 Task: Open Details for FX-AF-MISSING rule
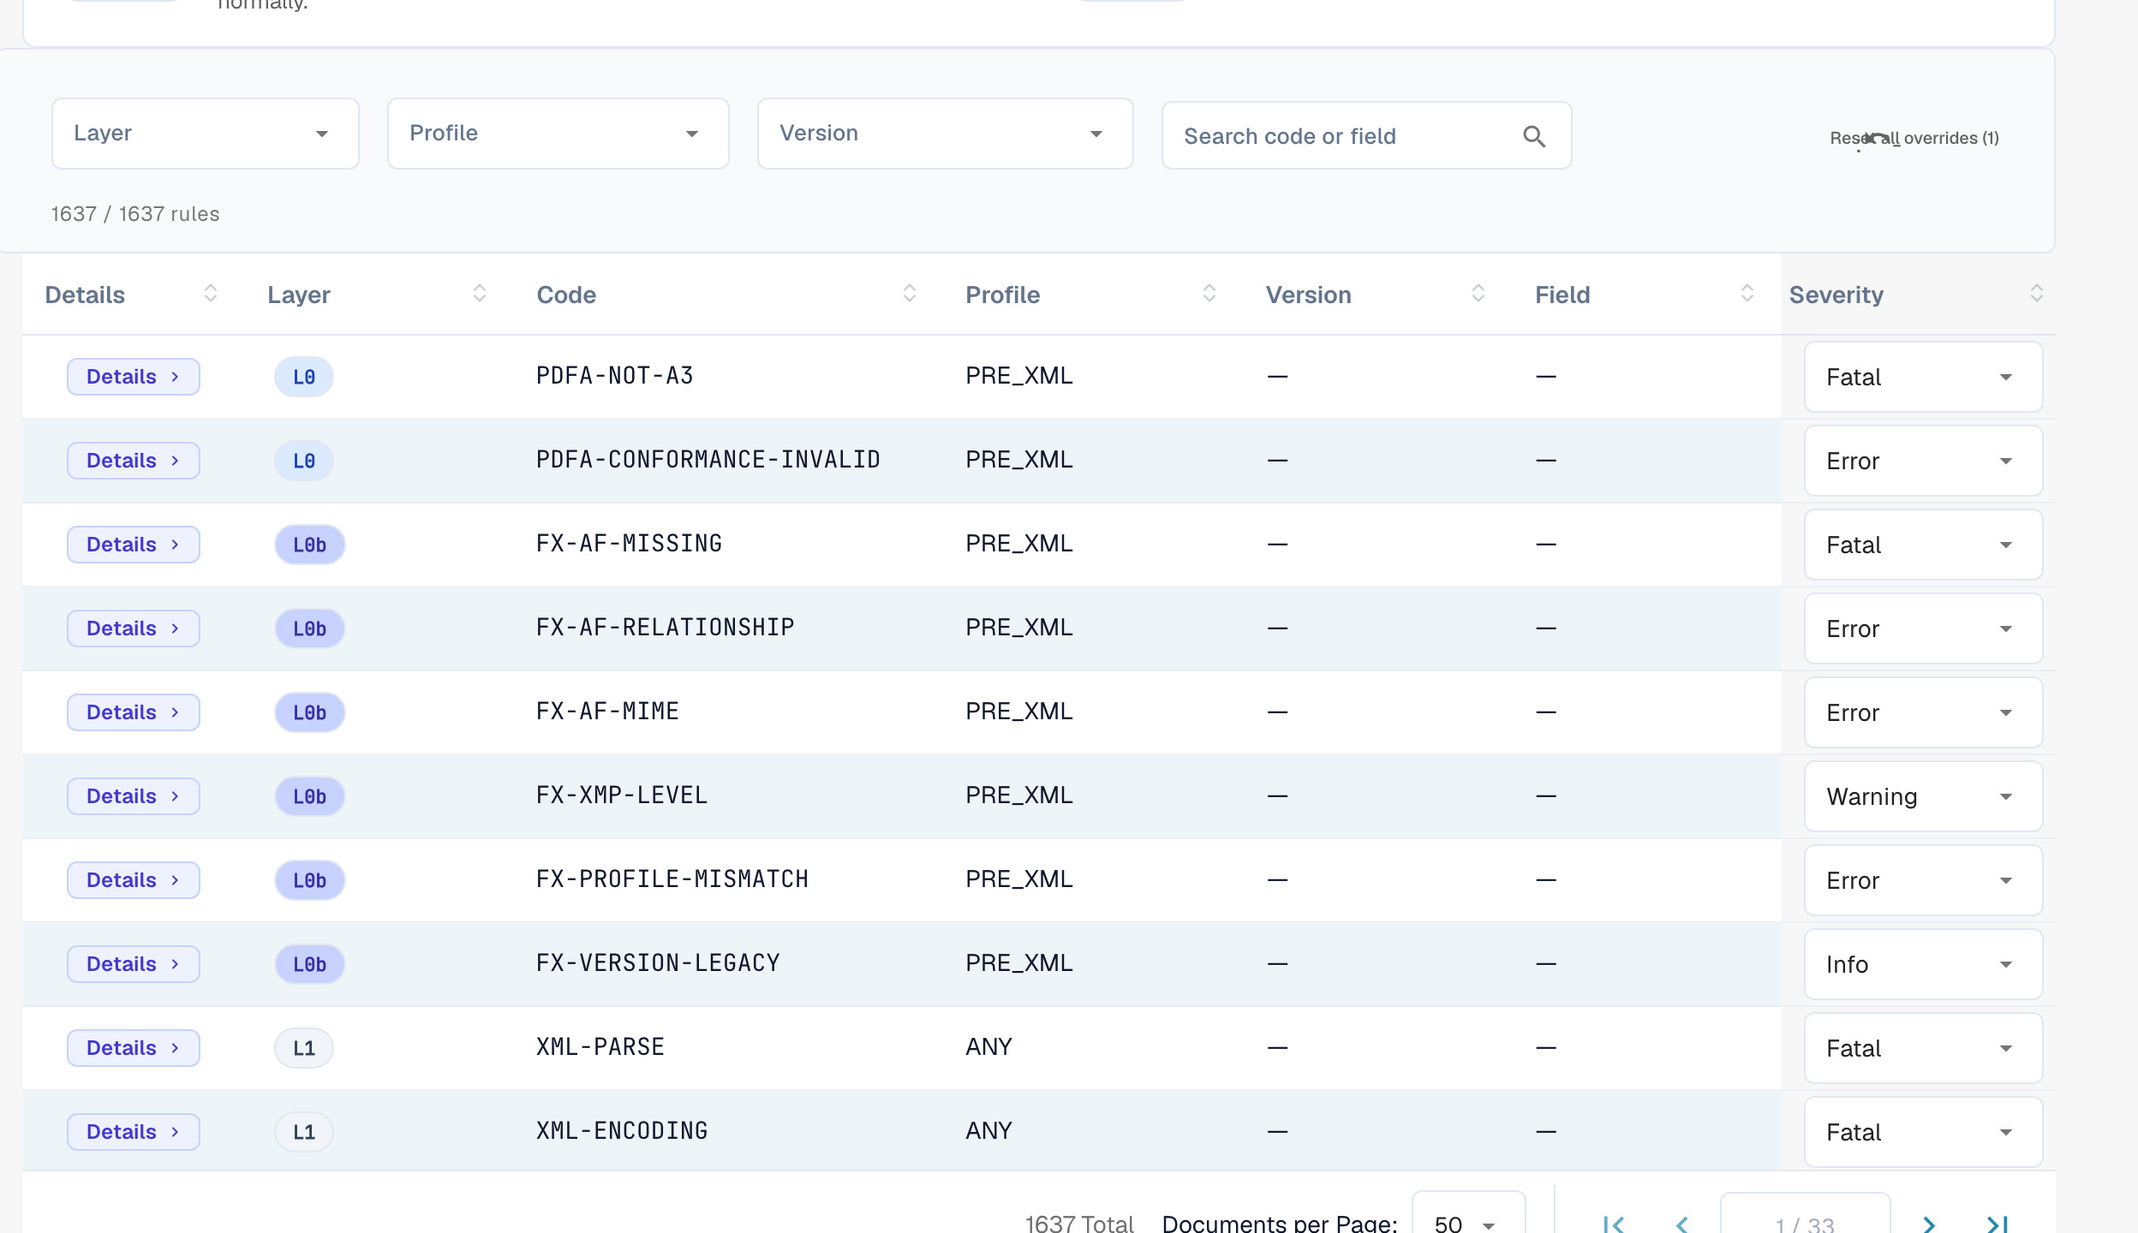pyautogui.click(x=134, y=545)
